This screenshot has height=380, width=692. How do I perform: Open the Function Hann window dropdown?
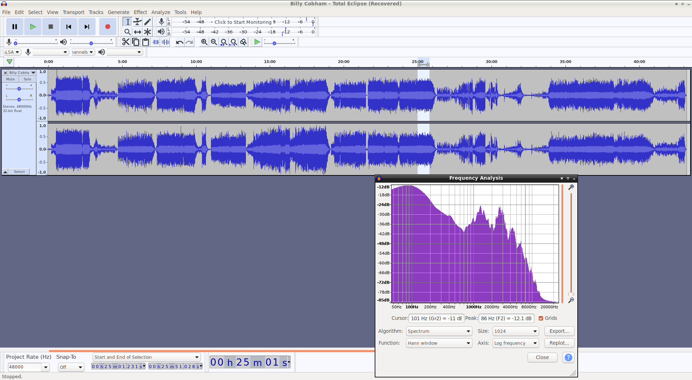pos(439,343)
